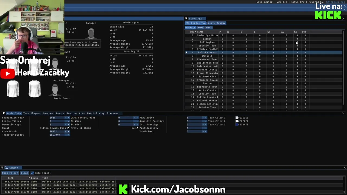Viewport: 347px width, 195px height.
Task: Select the EFL League Two tab
Action: [195, 23]
